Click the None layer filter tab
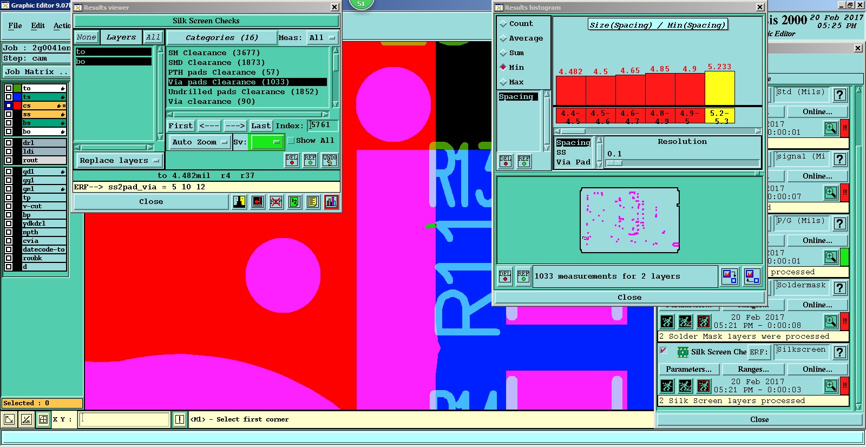The height and width of the screenshot is (448, 866). pos(86,37)
